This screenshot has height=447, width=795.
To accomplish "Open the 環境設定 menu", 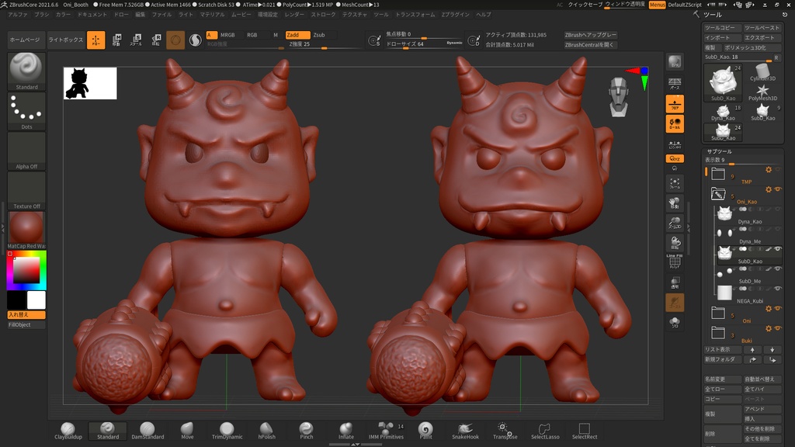I will point(268,15).
